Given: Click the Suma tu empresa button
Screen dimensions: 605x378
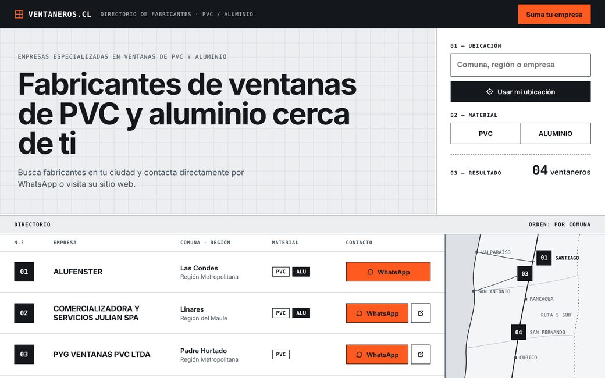Looking at the screenshot, I should (554, 15).
